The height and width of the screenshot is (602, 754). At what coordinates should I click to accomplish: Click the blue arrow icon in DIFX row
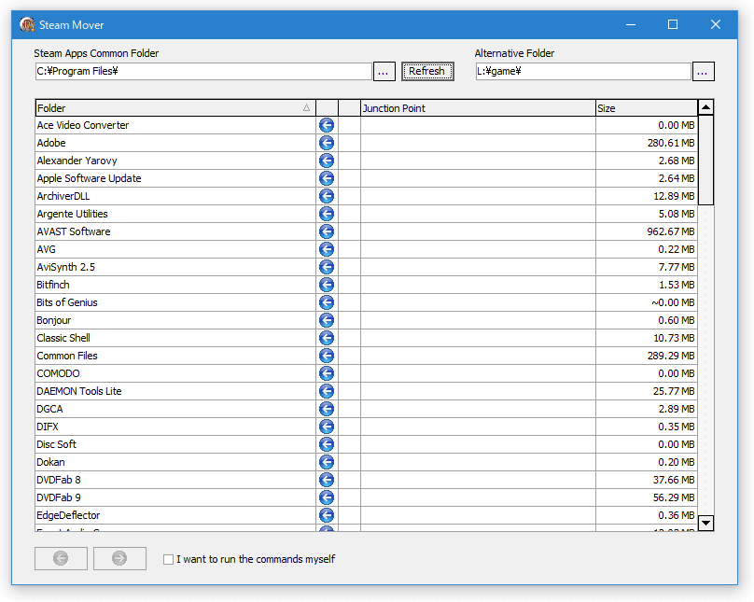[327, 427]
